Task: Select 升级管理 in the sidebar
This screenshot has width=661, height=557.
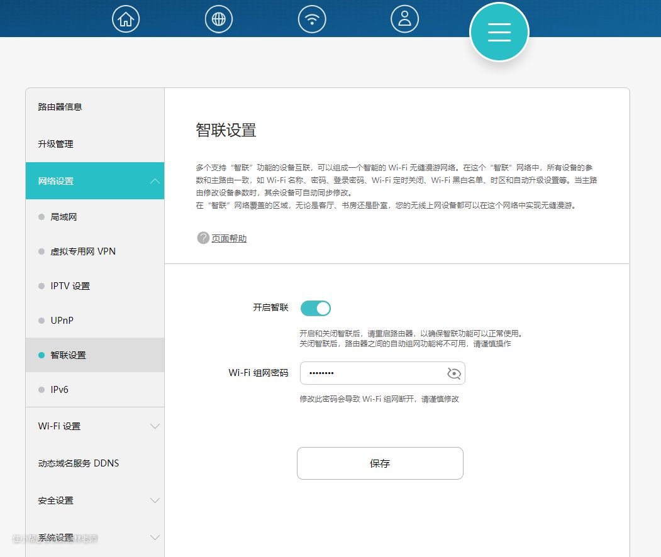Action: (x=56, y=144)
